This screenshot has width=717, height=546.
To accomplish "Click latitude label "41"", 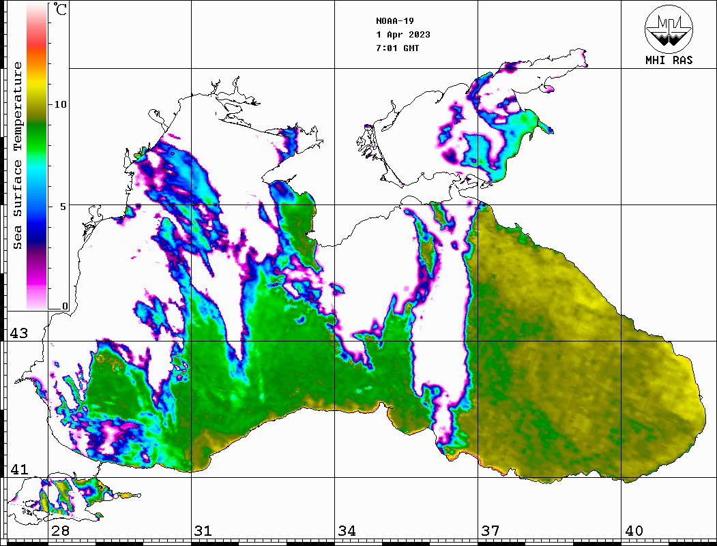I will [x=18, y=469].
